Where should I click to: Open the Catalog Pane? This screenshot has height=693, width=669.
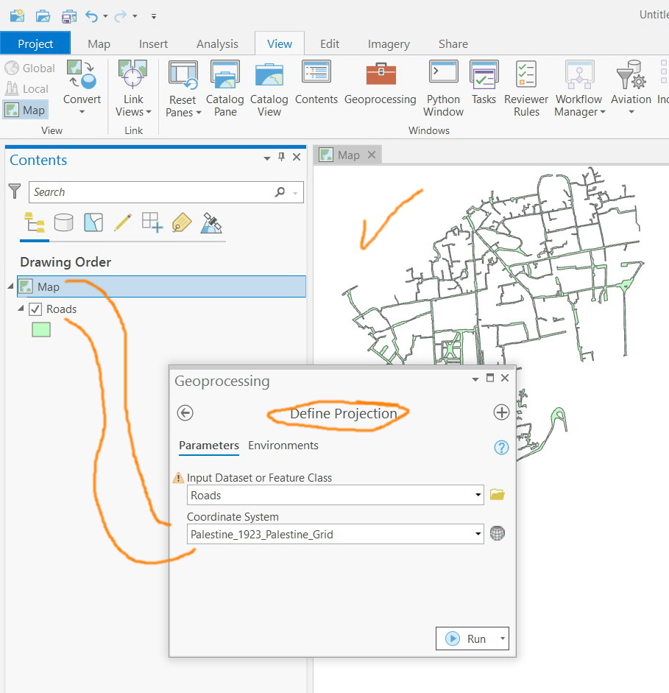coord(225,89)
